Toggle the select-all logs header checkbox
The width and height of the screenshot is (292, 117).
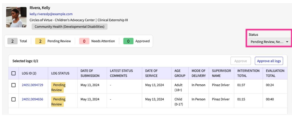[14, 73]
